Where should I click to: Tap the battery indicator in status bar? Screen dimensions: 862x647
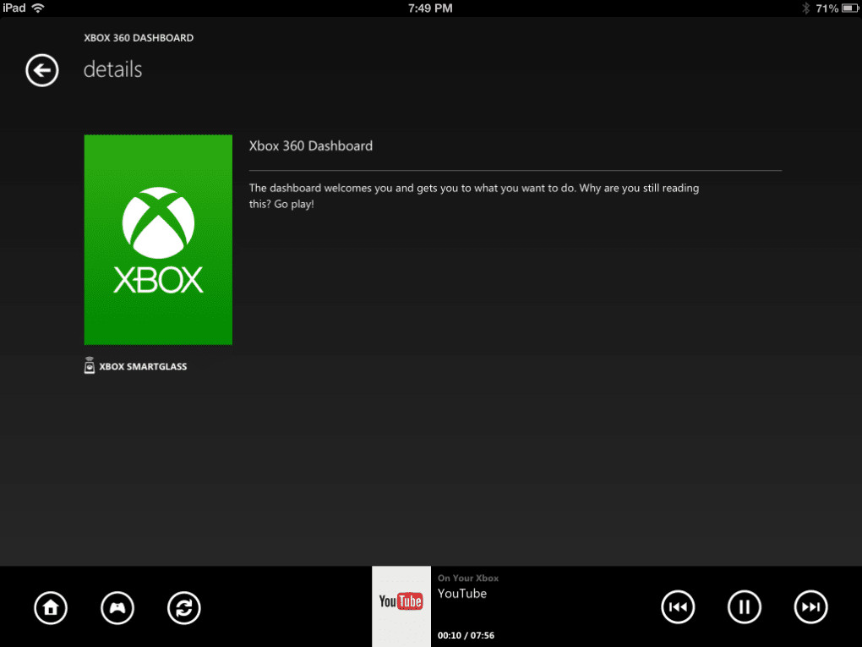click(x=850, y=8)
